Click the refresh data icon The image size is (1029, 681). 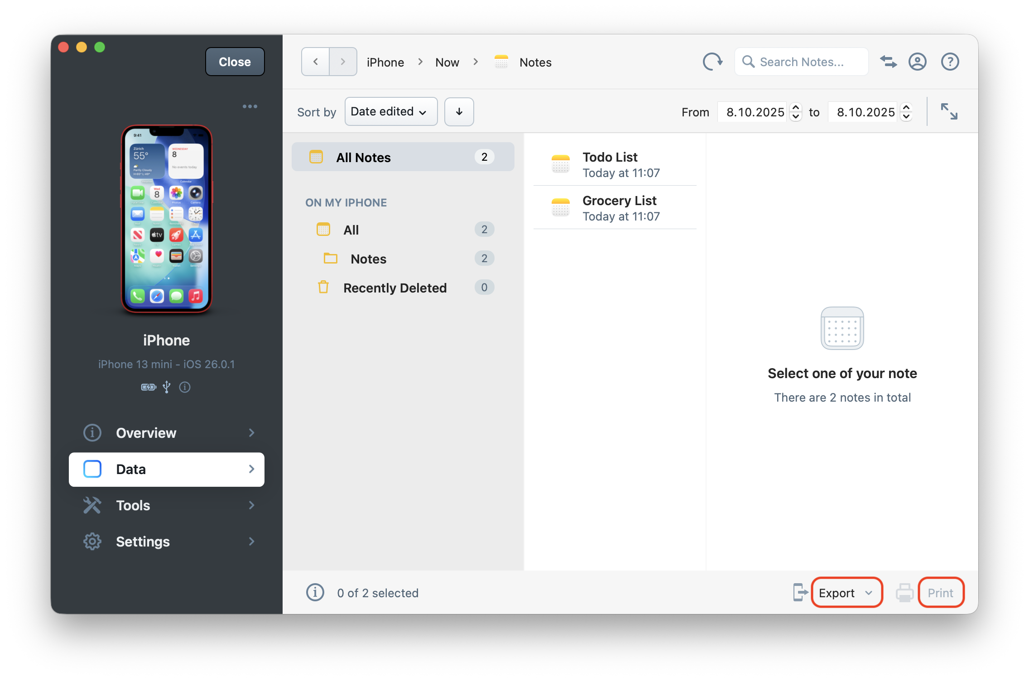coord(712,62)
